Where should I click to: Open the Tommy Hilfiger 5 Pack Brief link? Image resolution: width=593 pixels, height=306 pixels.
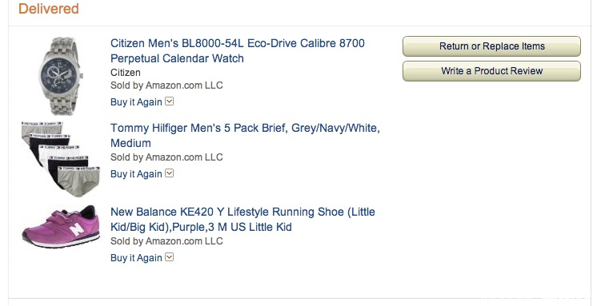(245, 135)
